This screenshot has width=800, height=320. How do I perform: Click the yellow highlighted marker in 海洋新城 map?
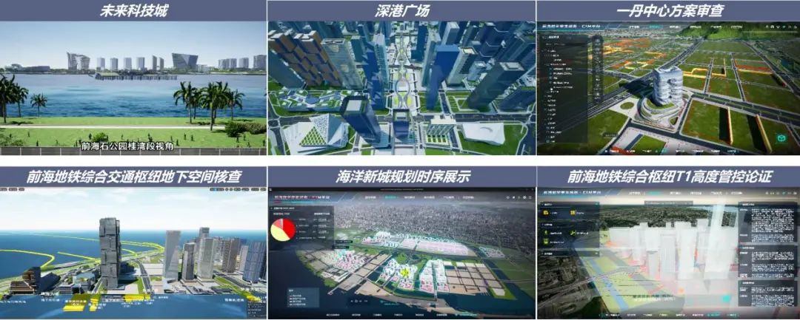pyautogui.click(x=405, y=273)
